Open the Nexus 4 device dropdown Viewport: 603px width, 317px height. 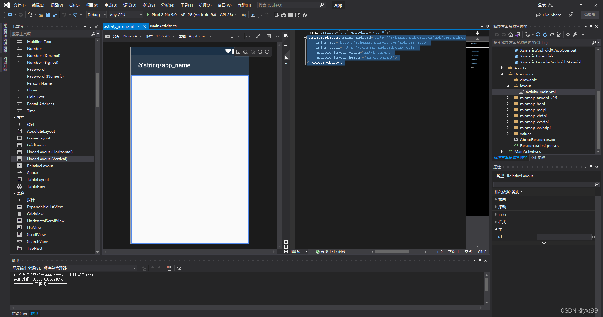click(132, 36)
